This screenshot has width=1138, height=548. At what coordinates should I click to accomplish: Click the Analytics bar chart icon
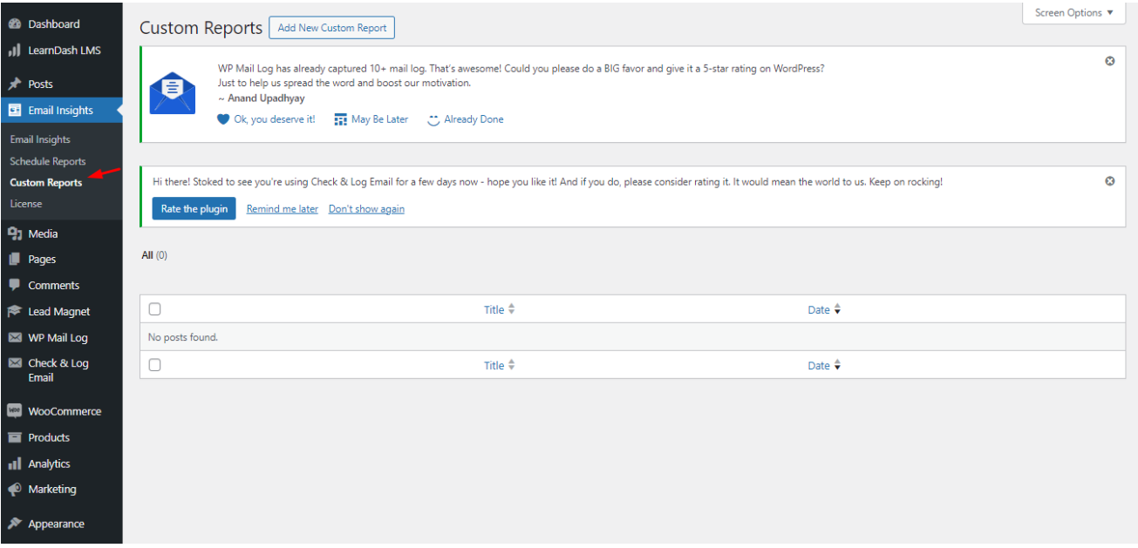14,464
